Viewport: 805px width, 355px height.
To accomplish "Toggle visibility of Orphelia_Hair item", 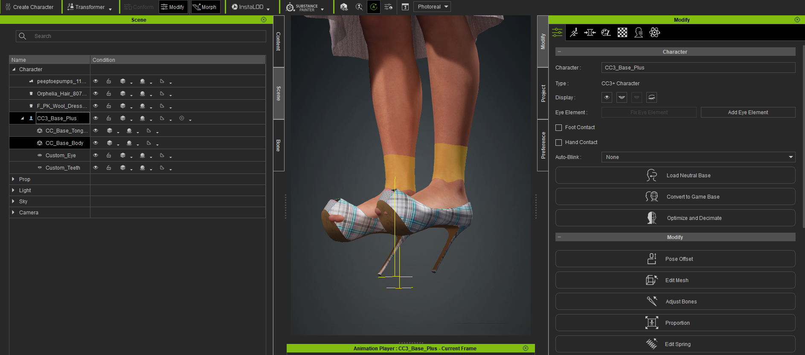I will pyautogui.click(x=96, y=93).
